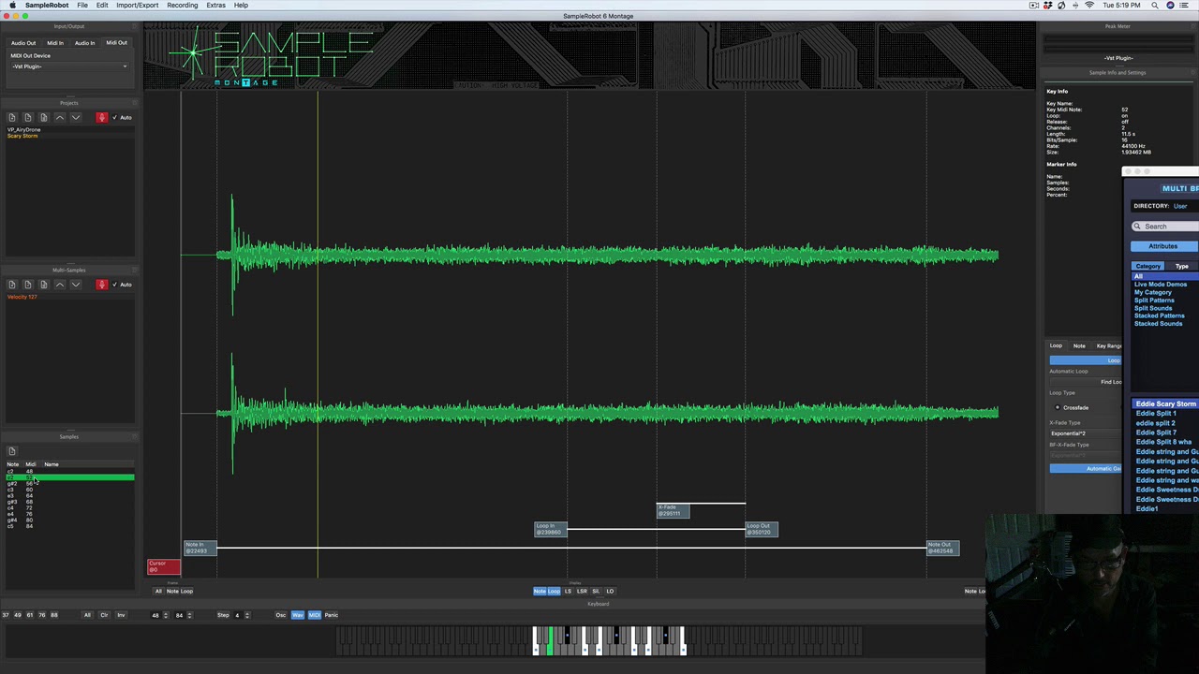Click first file icon in Multi-Samples toolbar
1199x674 pixels.
pos(12,284)
